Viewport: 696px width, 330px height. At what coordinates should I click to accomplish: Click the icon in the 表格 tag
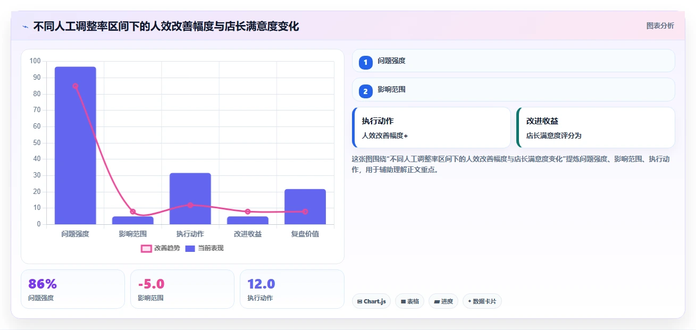[x=403, y=301]
